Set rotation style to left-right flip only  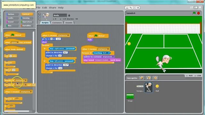(x=40, y=17)
